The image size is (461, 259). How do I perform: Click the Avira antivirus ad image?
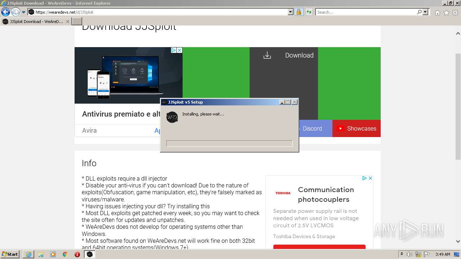pyautogui.click(x=129, y=76)
